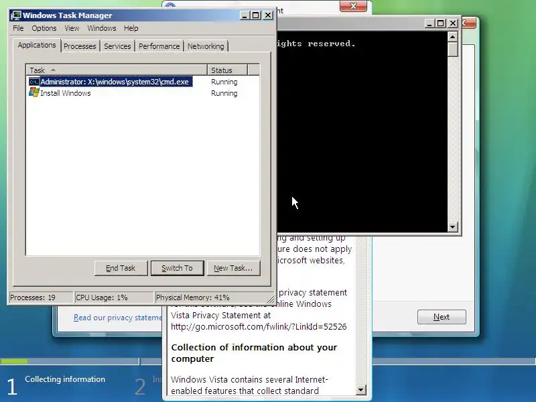
Task: Open the File menu in Task Manager
Action: pos(18,28)
